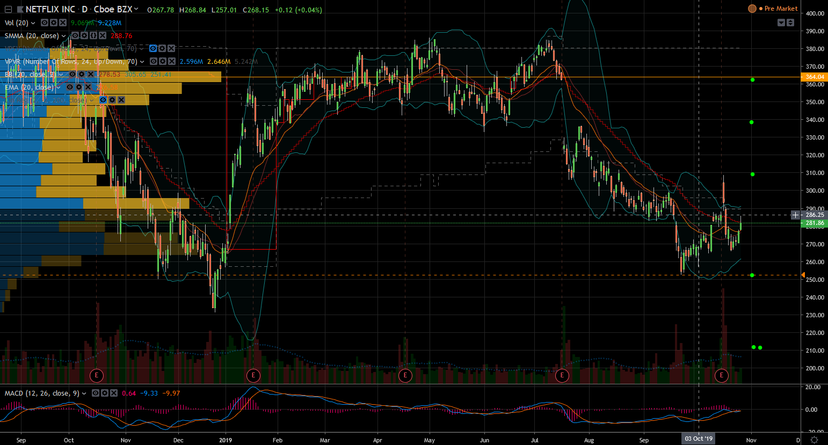
Task: Show the hidden VPSV indicator
Action: pyautogui.click(x=153, y=48)
